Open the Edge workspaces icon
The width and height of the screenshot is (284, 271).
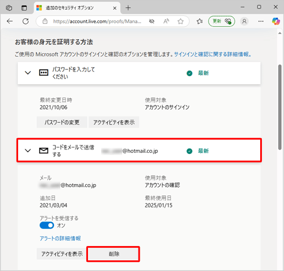pos(9,8)
